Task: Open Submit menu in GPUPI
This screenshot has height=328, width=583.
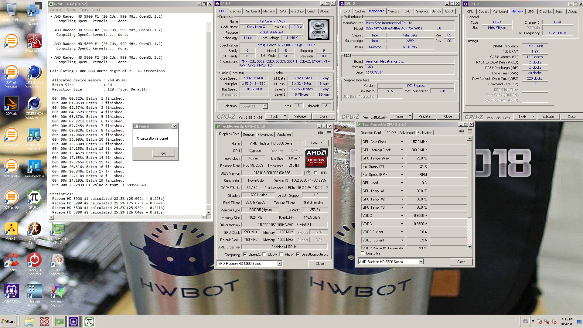Action: [72, 10]
